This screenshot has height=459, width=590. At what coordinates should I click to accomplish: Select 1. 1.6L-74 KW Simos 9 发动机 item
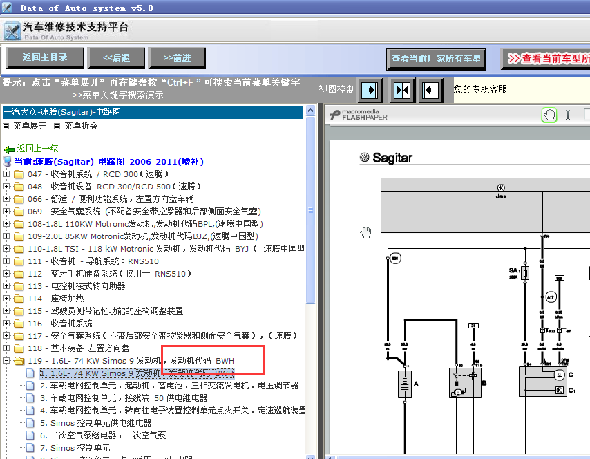137,373
